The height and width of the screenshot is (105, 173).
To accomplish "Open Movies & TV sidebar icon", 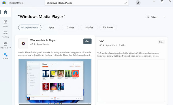I will point(5,44).
